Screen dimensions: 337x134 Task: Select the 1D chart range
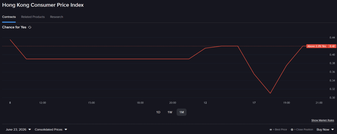[158, 112]
